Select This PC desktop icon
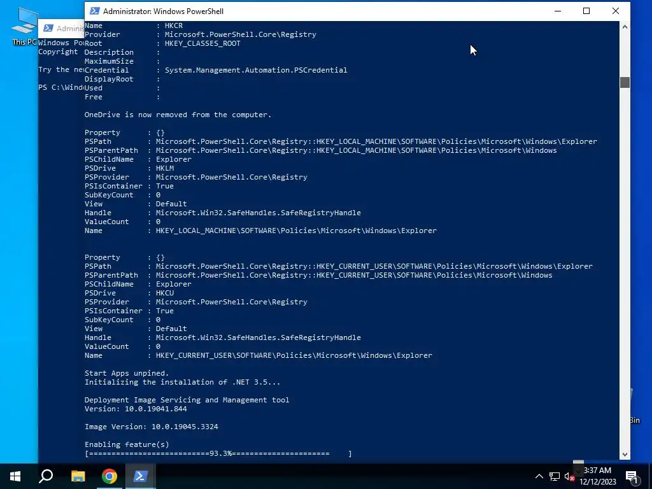652x489 pixels. [x=24, y=26]
